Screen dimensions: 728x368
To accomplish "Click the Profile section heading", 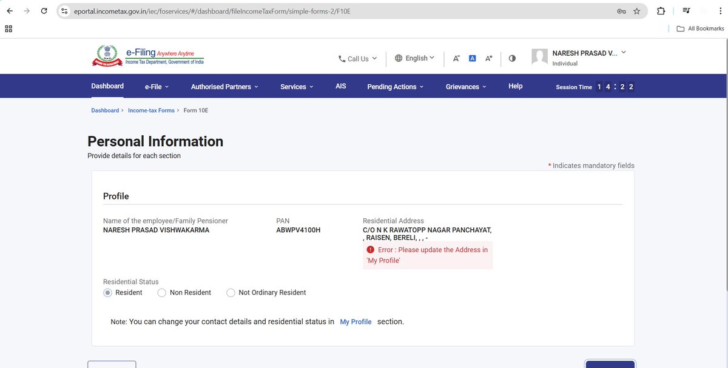I will [116, 196].
